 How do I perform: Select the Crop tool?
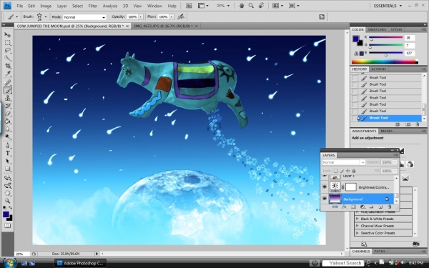pyautogui.click(x=8, y=66)
